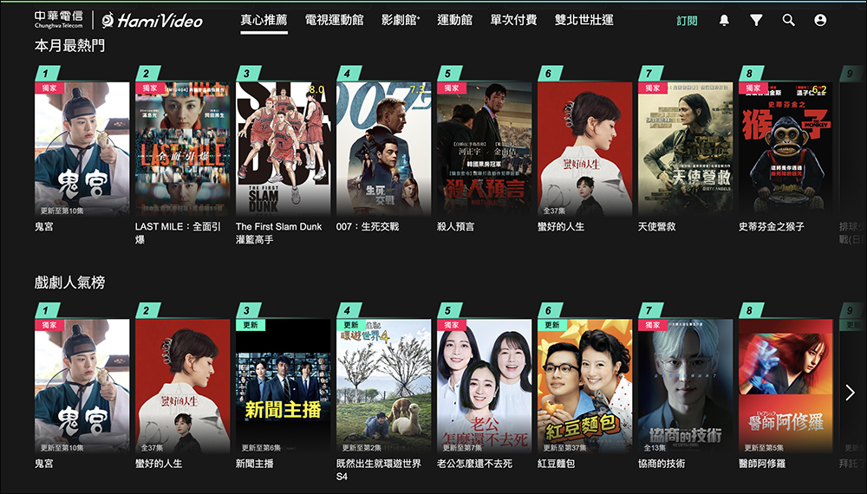Click the 紅豆麵包 title link
The height and width of the screenshot is (494, 867).
[557, 464]
